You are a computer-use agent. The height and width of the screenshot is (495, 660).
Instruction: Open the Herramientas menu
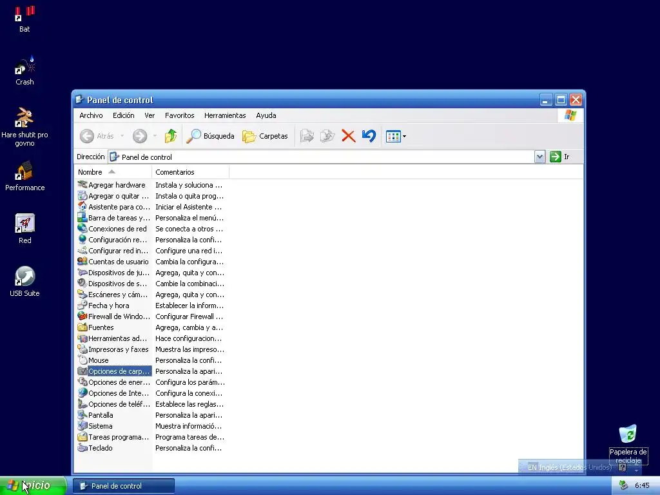[x=225, y=115]
